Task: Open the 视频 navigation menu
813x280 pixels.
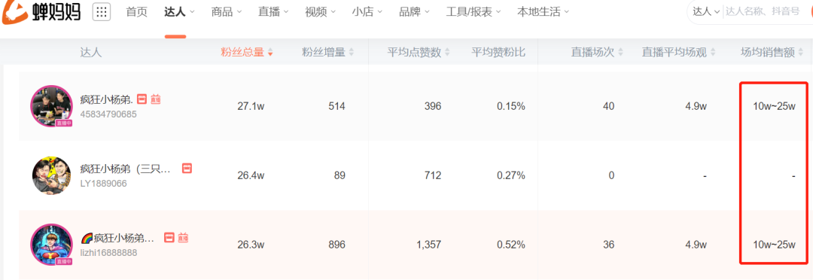Action: tap(320, 12)
